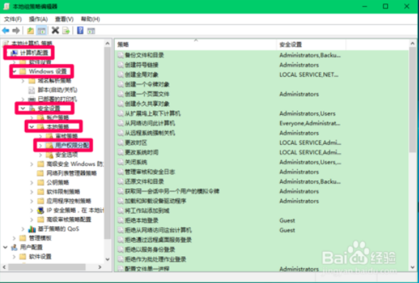Screen dimensions: 419x283
Task: Select 用户权限分配 in the tree
Action: [72, 145]
